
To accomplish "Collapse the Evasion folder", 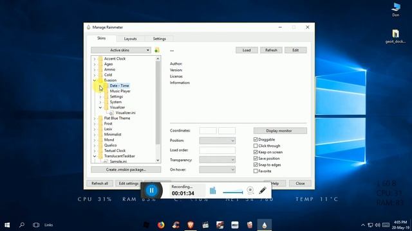I will 95,80.
